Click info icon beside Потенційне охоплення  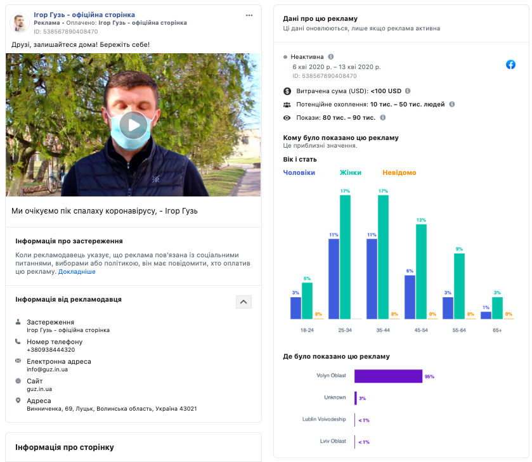coord(452,104)
